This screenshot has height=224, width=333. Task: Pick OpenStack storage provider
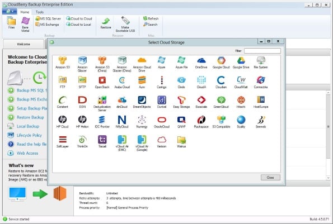[102, 82]
